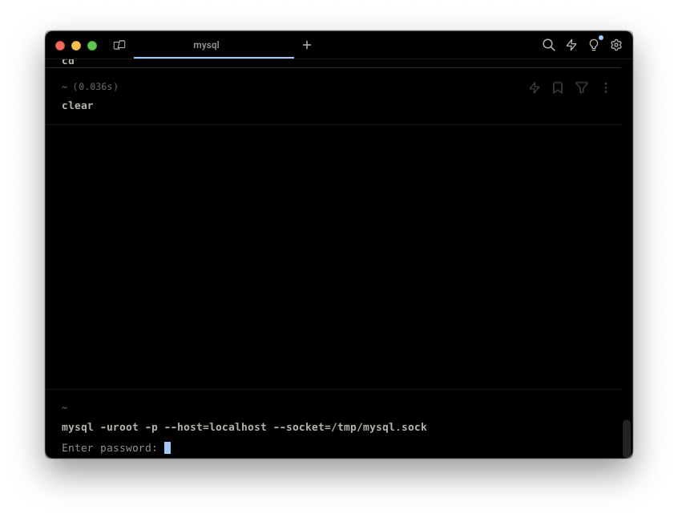Open the clear block's three-dot menu
The width and height of the screenshot is (678, 518).
[x=606, y=87]
